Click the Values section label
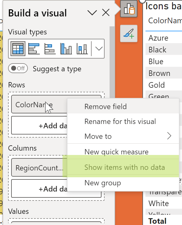Viewport: 182px width, 225px height. 18,211
